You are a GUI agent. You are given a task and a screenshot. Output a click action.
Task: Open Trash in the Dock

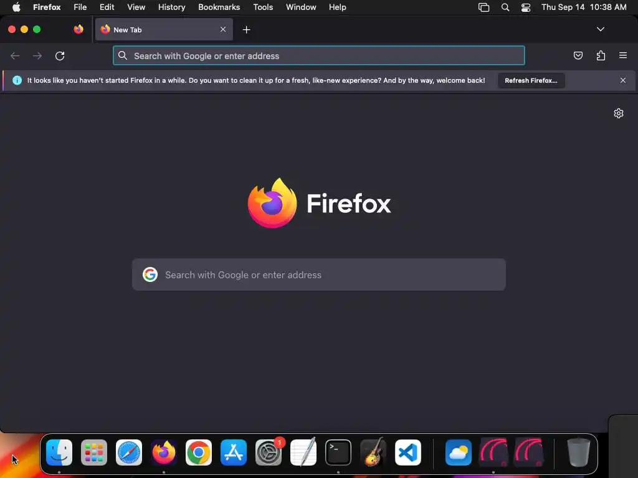point(579,452)
